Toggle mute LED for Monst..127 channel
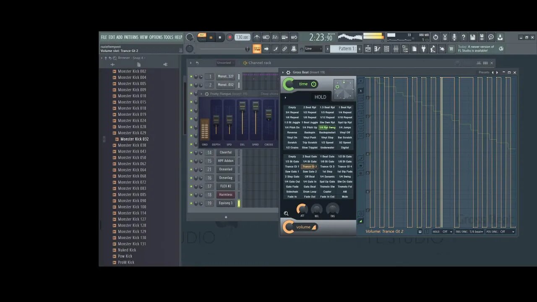Image resolution: width=537 pixels, height=302 pixels. pyautogui.click(x=191, y=77)
